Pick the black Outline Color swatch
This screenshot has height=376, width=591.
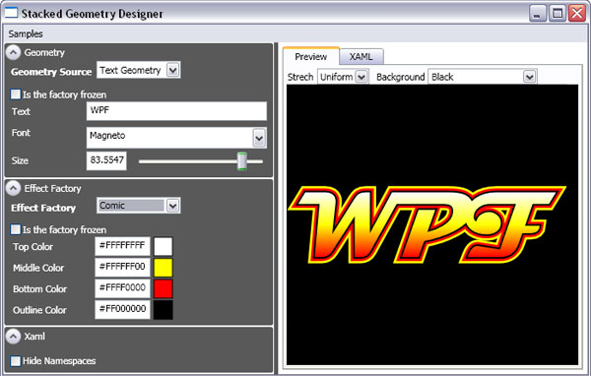click(x=164, y=310)
